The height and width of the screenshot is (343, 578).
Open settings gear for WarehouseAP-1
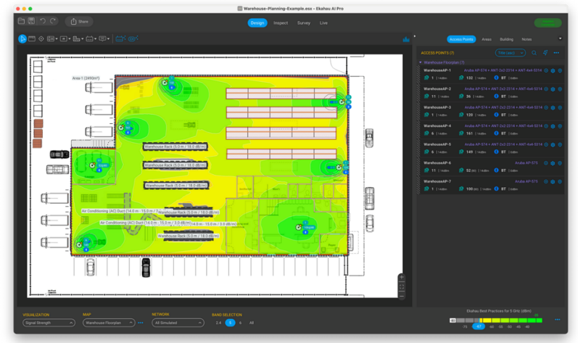pos(553,71)
